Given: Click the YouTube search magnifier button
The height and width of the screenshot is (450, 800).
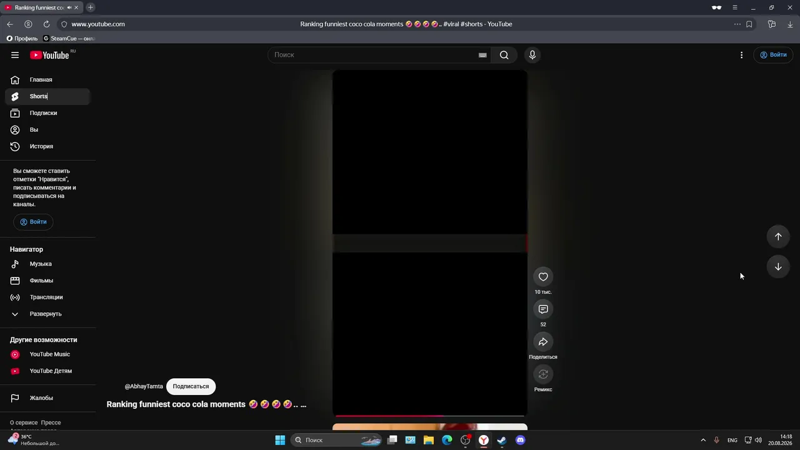Looking at the screenshot, I should point(504,55).
